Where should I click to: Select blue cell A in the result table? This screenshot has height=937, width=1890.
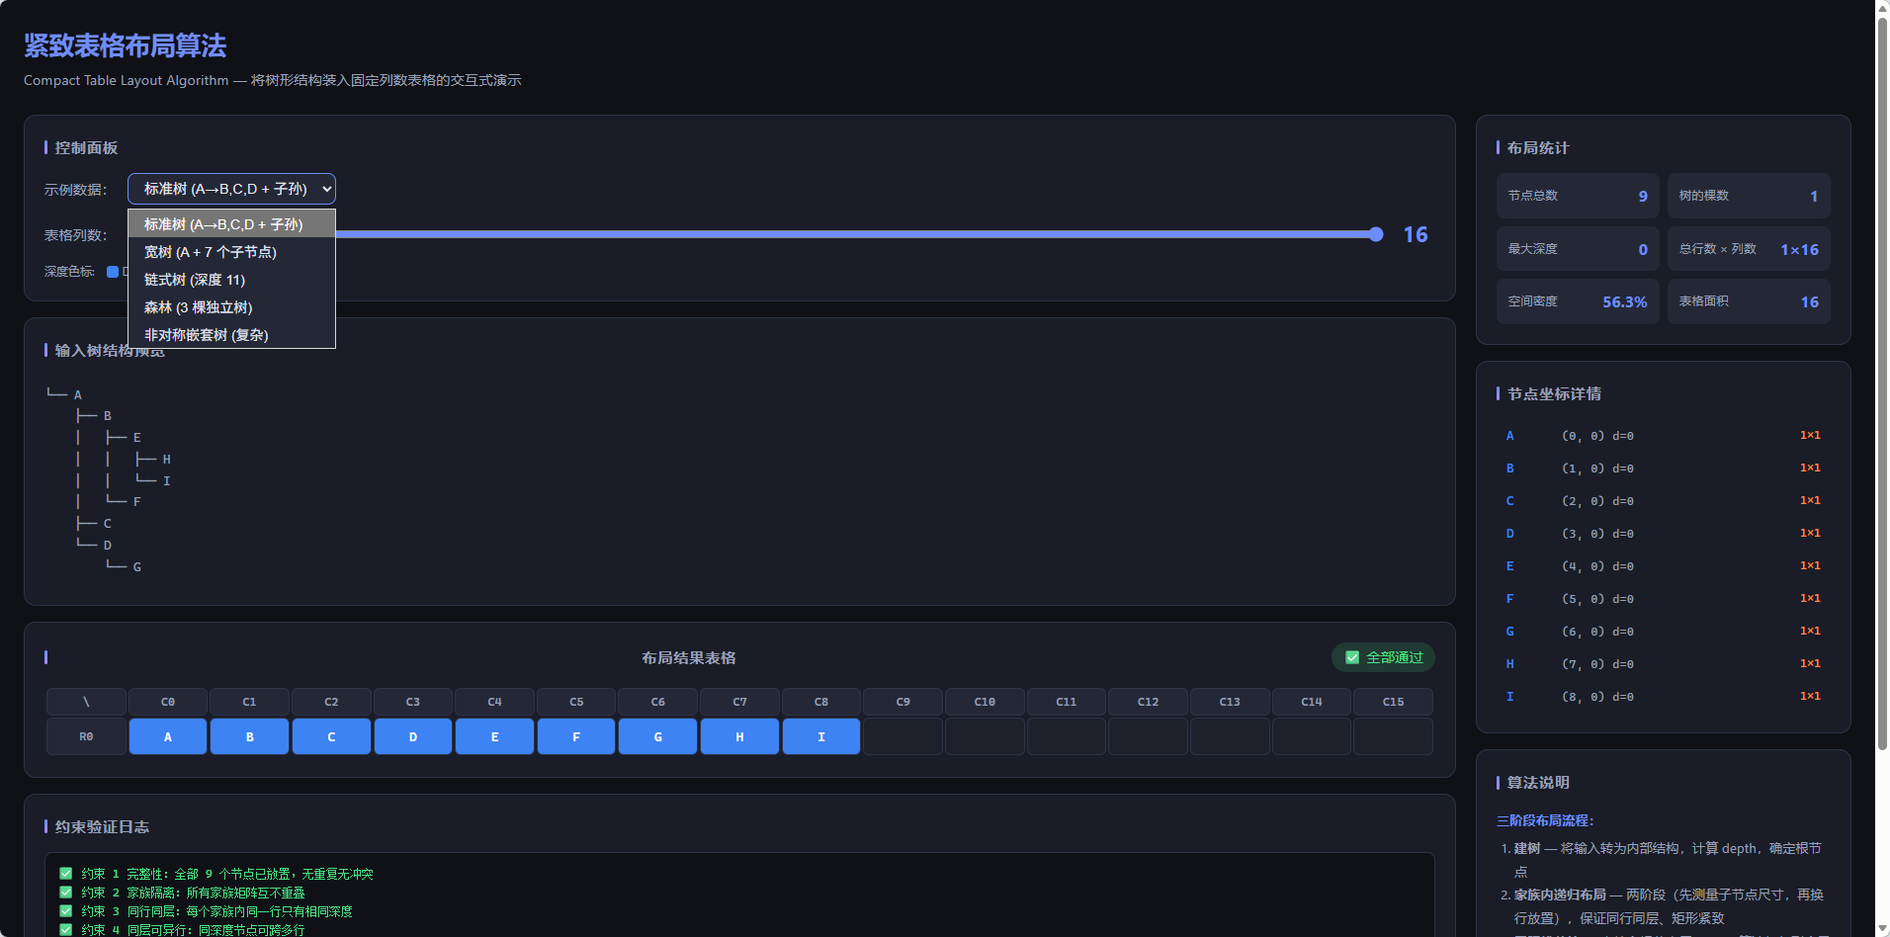pyautogui.click(x=168, y=736)
